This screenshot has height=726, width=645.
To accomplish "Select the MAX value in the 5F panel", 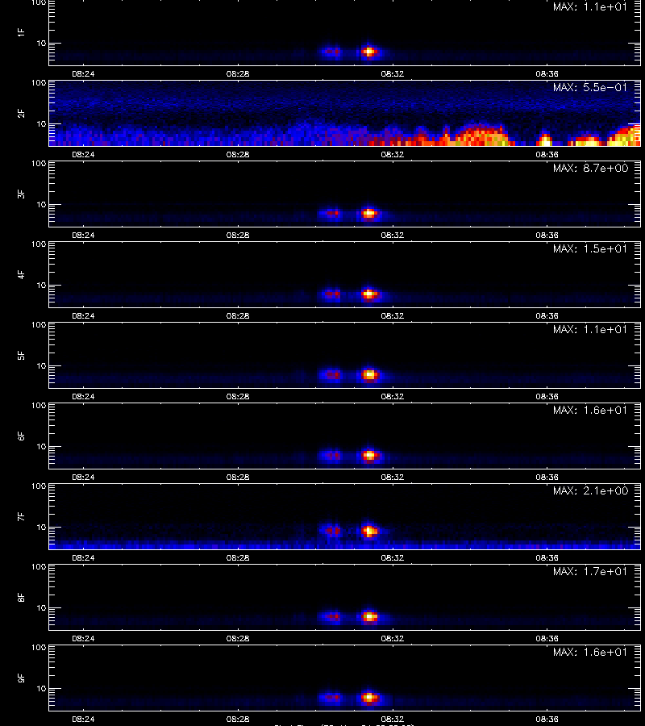I will click(x=590, y=329).
